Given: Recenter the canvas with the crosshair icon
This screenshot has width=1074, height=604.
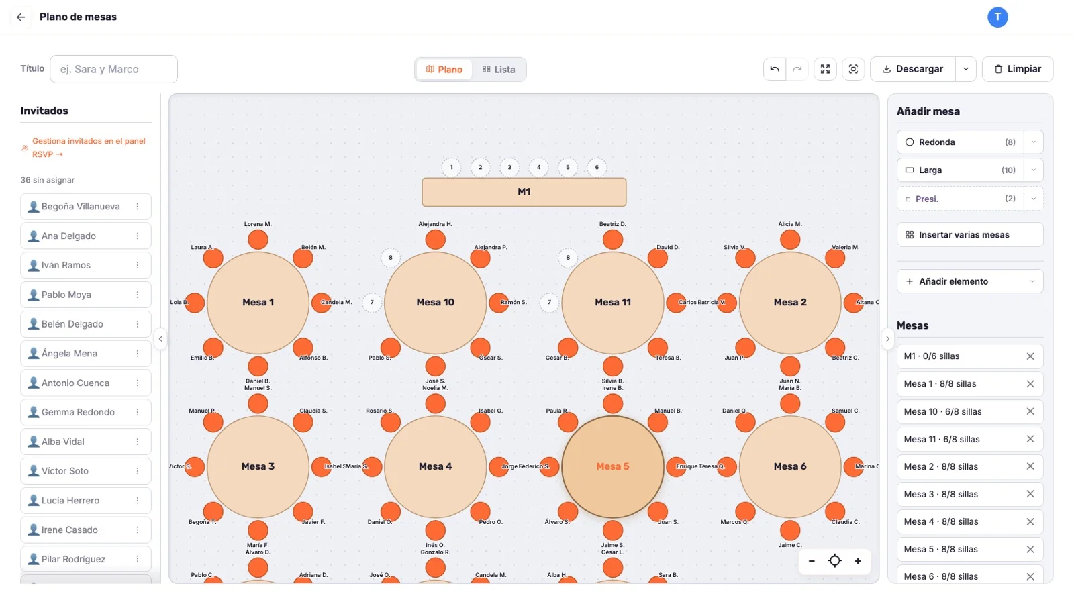Looking at the screenshot, I should [x=834, y=561].
